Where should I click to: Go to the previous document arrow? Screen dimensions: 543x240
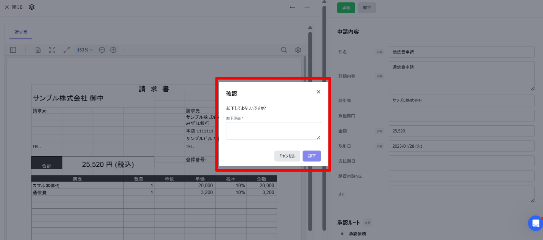tap(293, 7)
